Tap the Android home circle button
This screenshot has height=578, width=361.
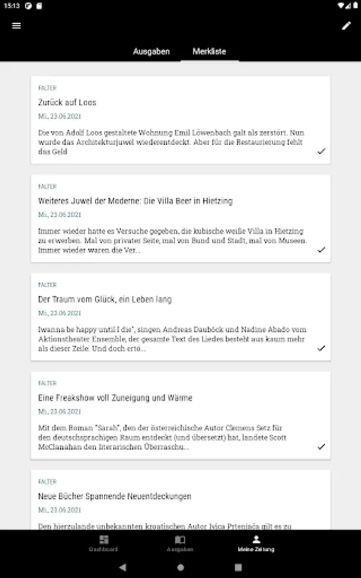180,567
